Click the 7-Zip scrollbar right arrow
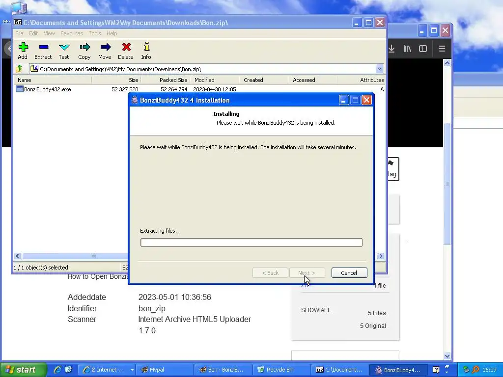Screen dimensions: 503x377 pyautogui.click(x=381, y=256)
